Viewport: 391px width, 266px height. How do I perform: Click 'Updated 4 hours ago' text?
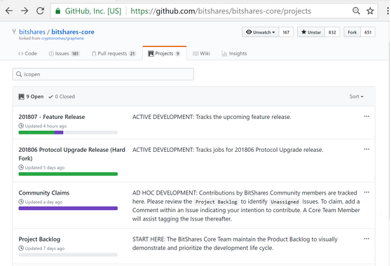[46, 126]
